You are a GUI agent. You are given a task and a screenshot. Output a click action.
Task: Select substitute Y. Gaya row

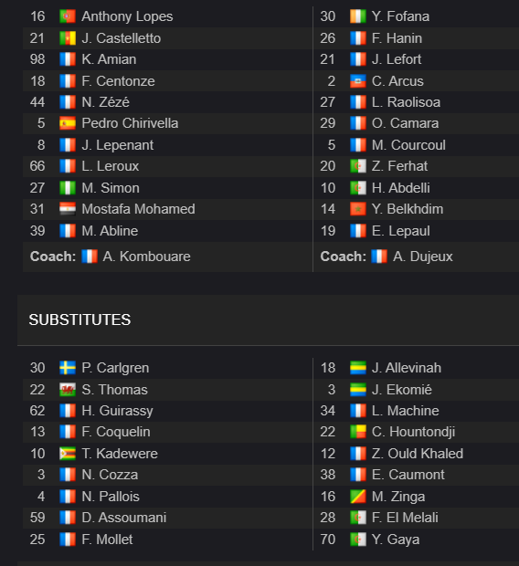[416, 540]
